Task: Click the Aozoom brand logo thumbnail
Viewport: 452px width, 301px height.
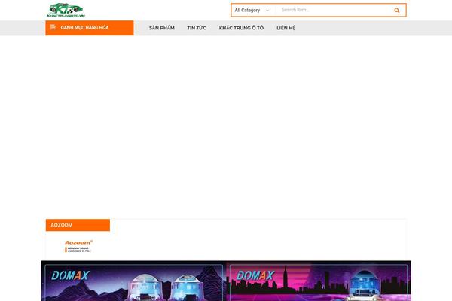Action: [78, 246]
